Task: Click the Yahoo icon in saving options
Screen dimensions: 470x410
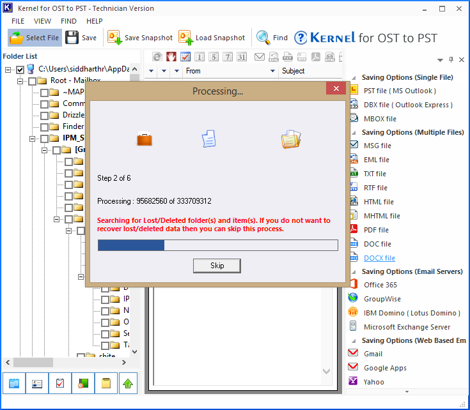Action: point(353,381)
